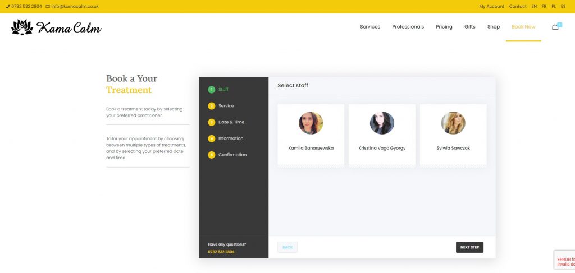Switch language to FR
The image size is (575, 273).
(544, 7)
